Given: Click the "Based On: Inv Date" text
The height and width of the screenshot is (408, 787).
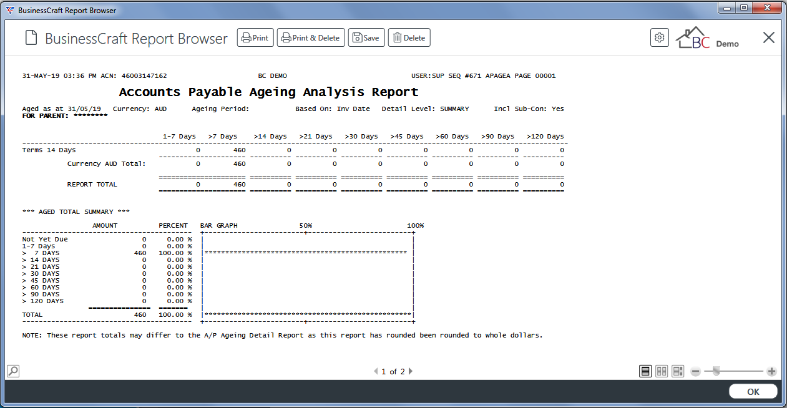Looking at the screenshot, I should coord(333,109).
